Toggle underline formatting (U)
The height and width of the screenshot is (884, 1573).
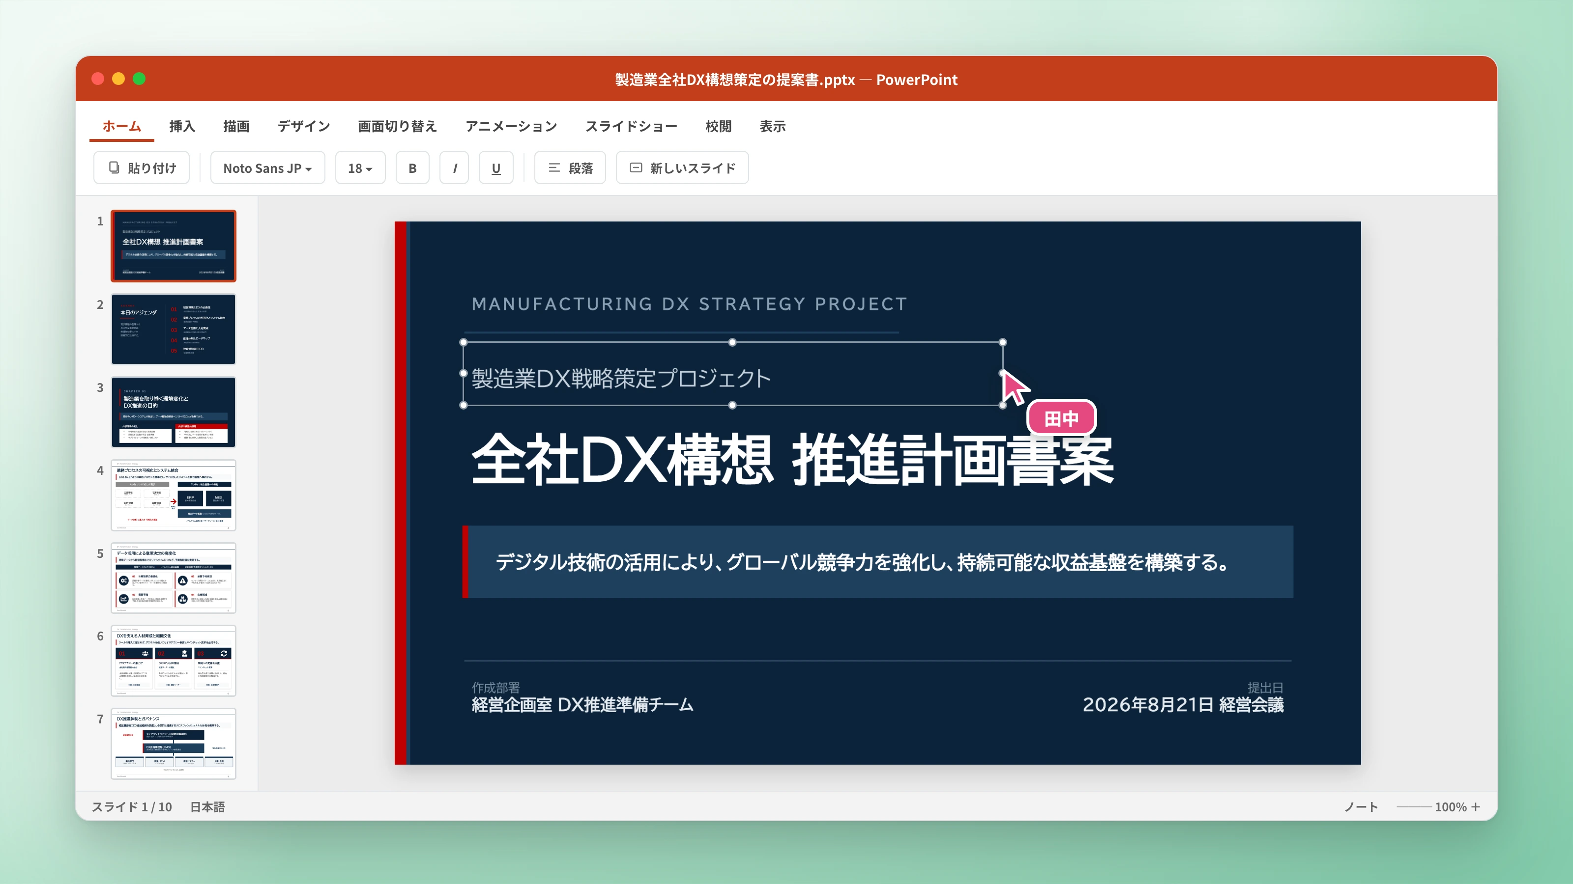pos(496,168)
